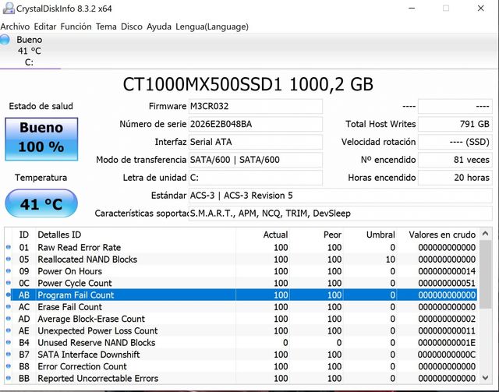Image resolution: width=499 pixels, height=392 pixels.
Task: Click the Umbral column header
Action: pyautogui.click(x=370, y=235)
